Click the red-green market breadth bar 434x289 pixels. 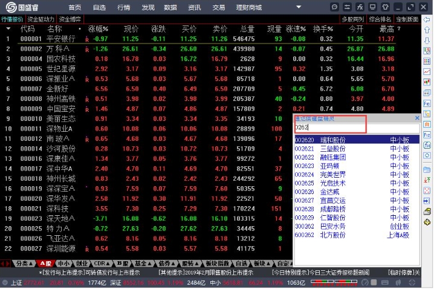[334, 282]
